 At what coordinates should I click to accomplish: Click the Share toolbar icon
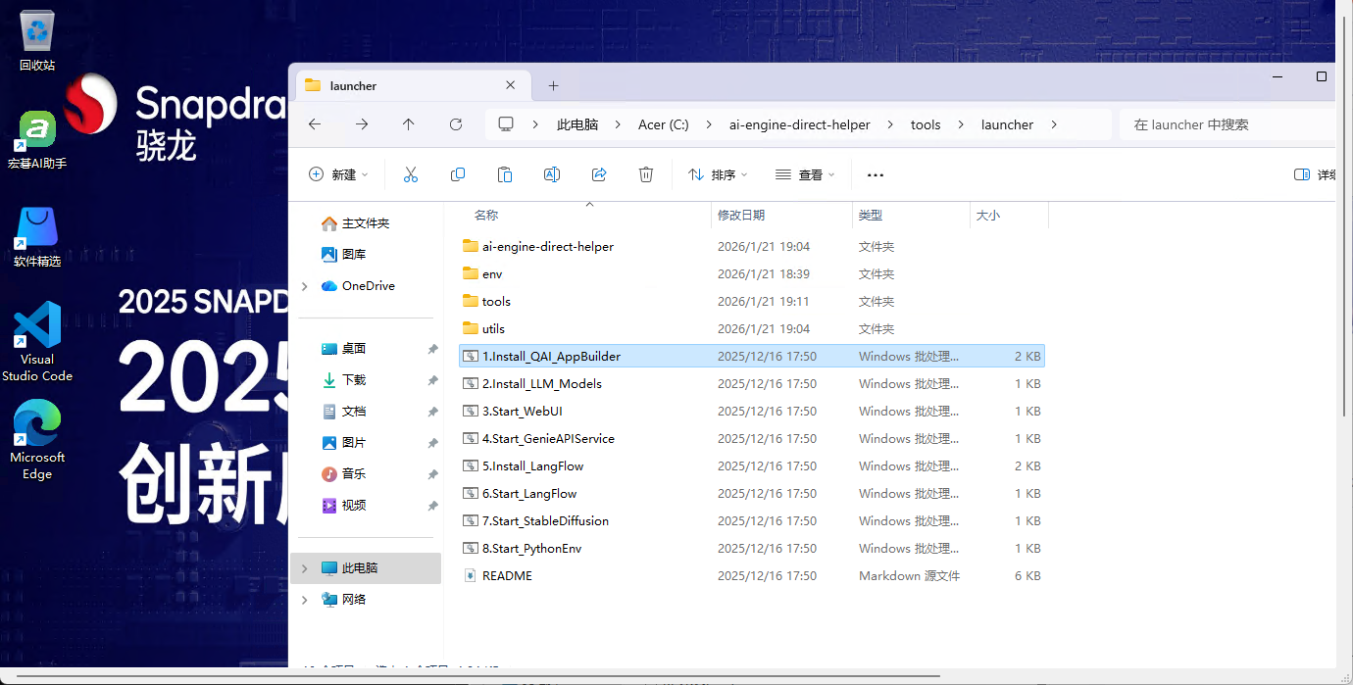click(x=599, y=174)
